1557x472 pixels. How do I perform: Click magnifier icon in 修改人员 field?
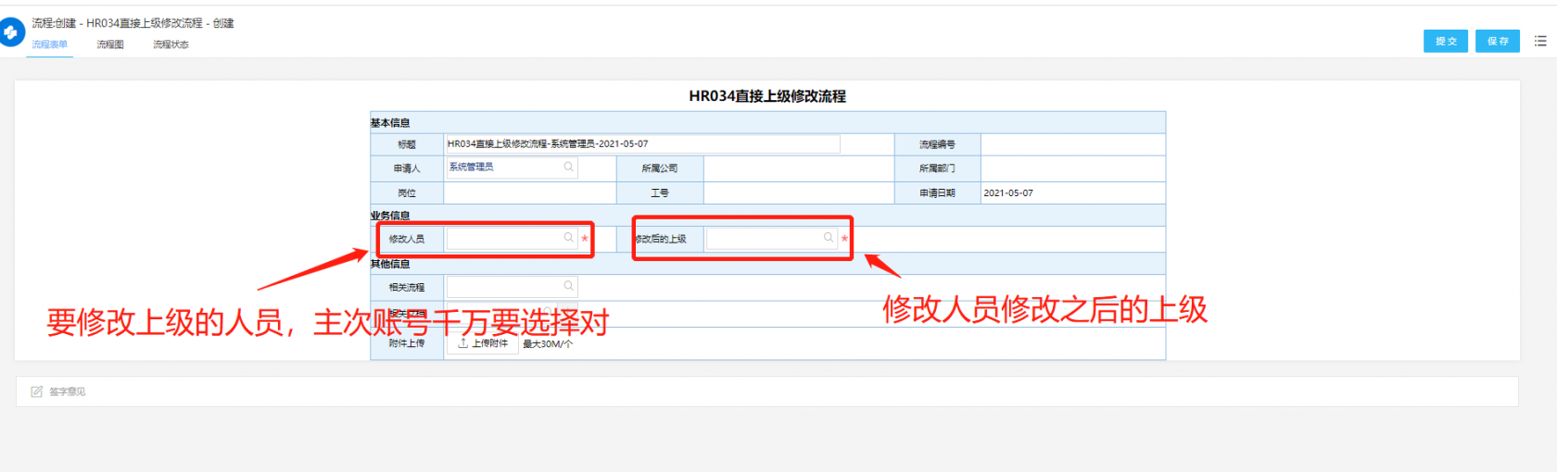point(568,238)
